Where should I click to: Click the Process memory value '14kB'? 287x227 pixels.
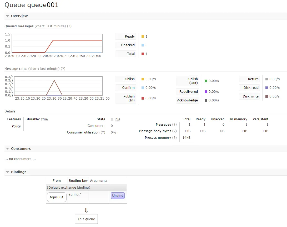pyautogui.click(x=187, y=138)
